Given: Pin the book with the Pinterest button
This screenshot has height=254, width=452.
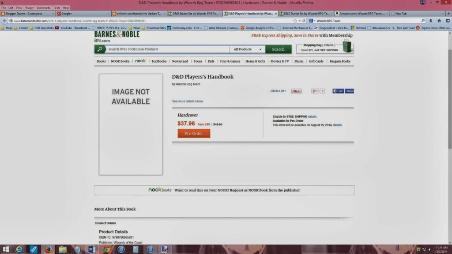Looking at the screenshot, I should coord(296,91).
